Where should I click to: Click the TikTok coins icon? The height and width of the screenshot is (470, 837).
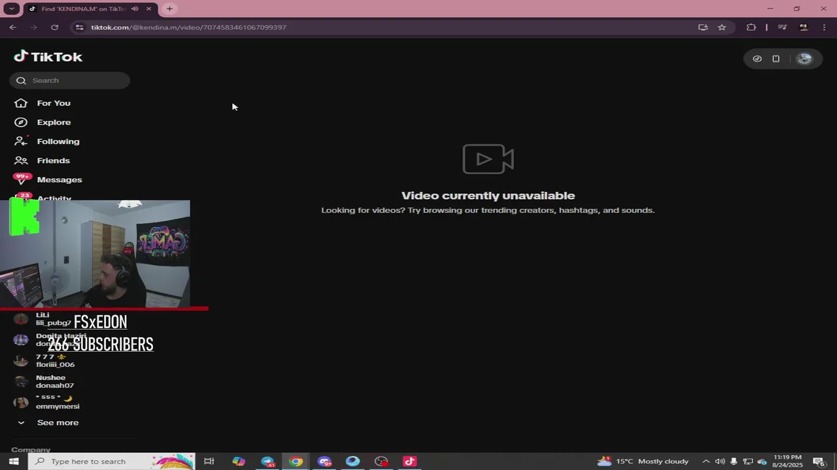pyautogui.click(x=757, y=59)
